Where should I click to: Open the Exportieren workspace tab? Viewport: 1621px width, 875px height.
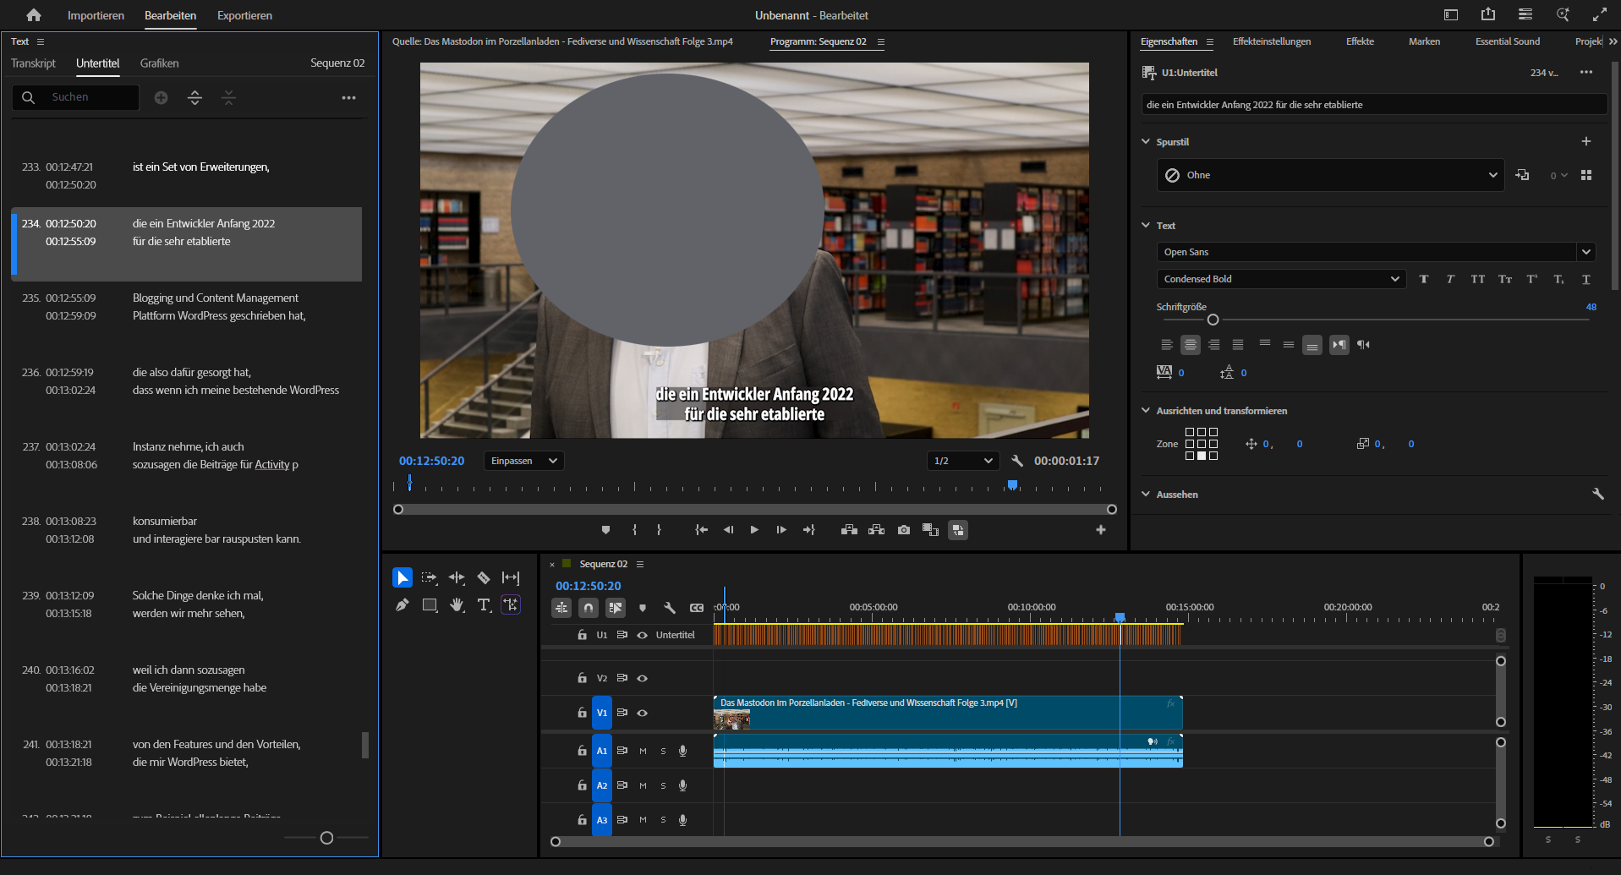244,15
